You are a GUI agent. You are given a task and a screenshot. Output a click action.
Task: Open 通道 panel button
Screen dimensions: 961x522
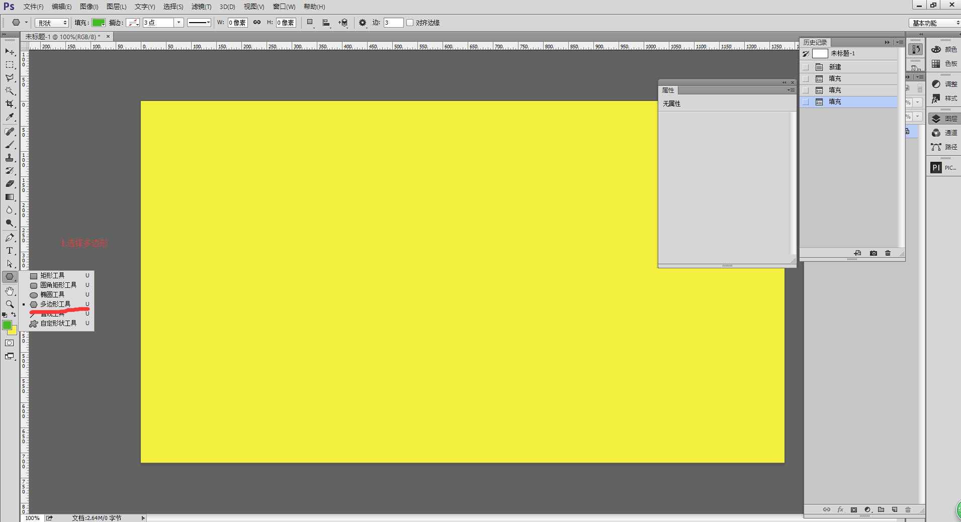coord(944,133)
